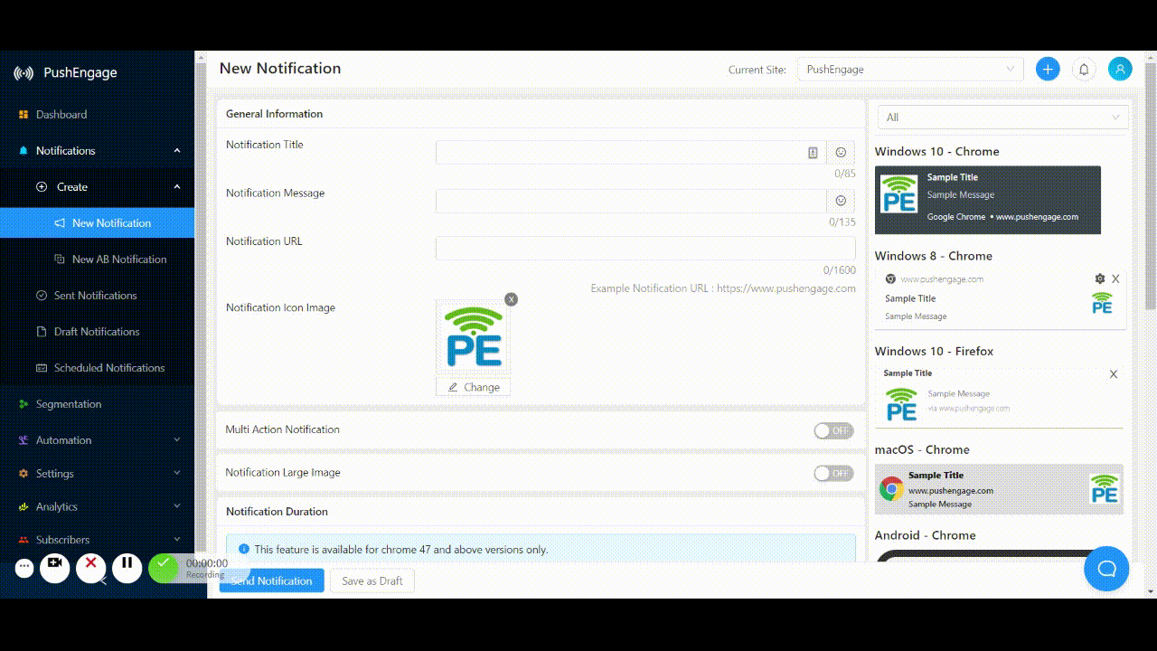
Task: Open the user profile avatar
Action: (1120, 69)
